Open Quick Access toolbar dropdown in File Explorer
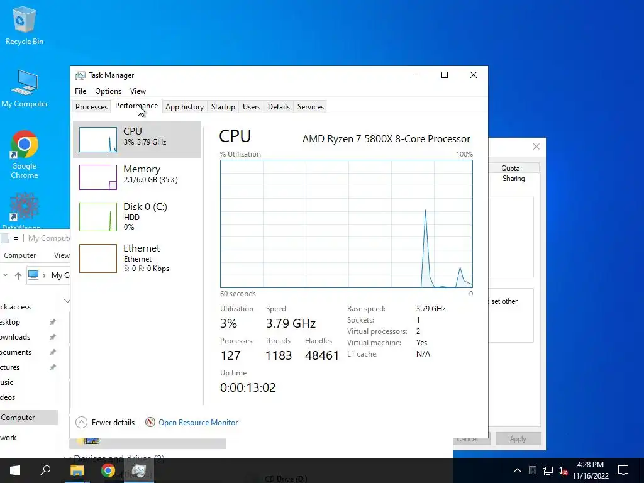Viewport: 644px width, 483px height. 16,238
